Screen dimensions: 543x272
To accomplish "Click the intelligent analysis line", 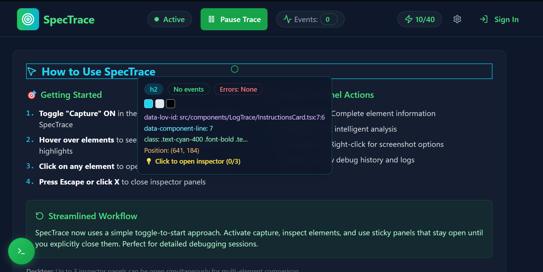I will [364, 129].
